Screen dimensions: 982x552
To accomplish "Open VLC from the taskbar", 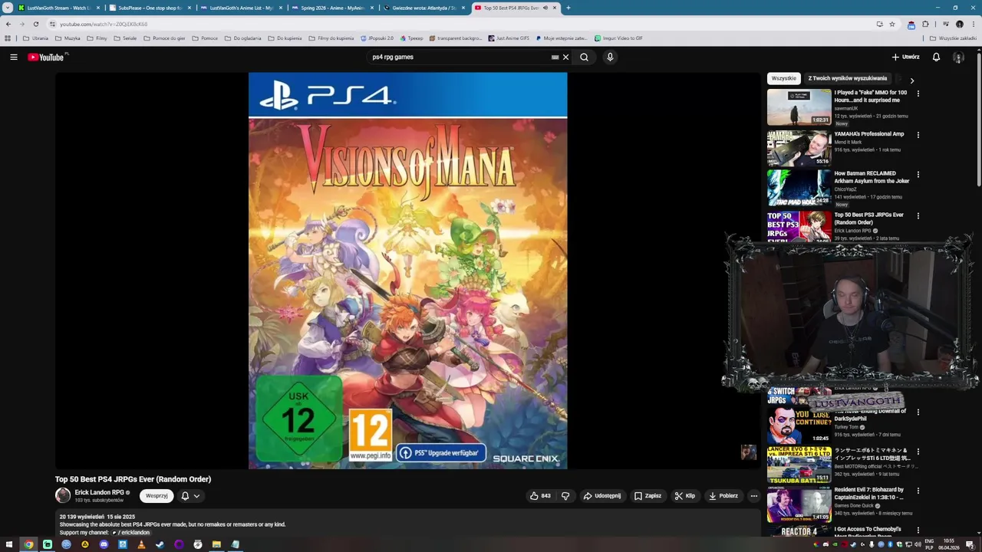I will pos(141,544).
